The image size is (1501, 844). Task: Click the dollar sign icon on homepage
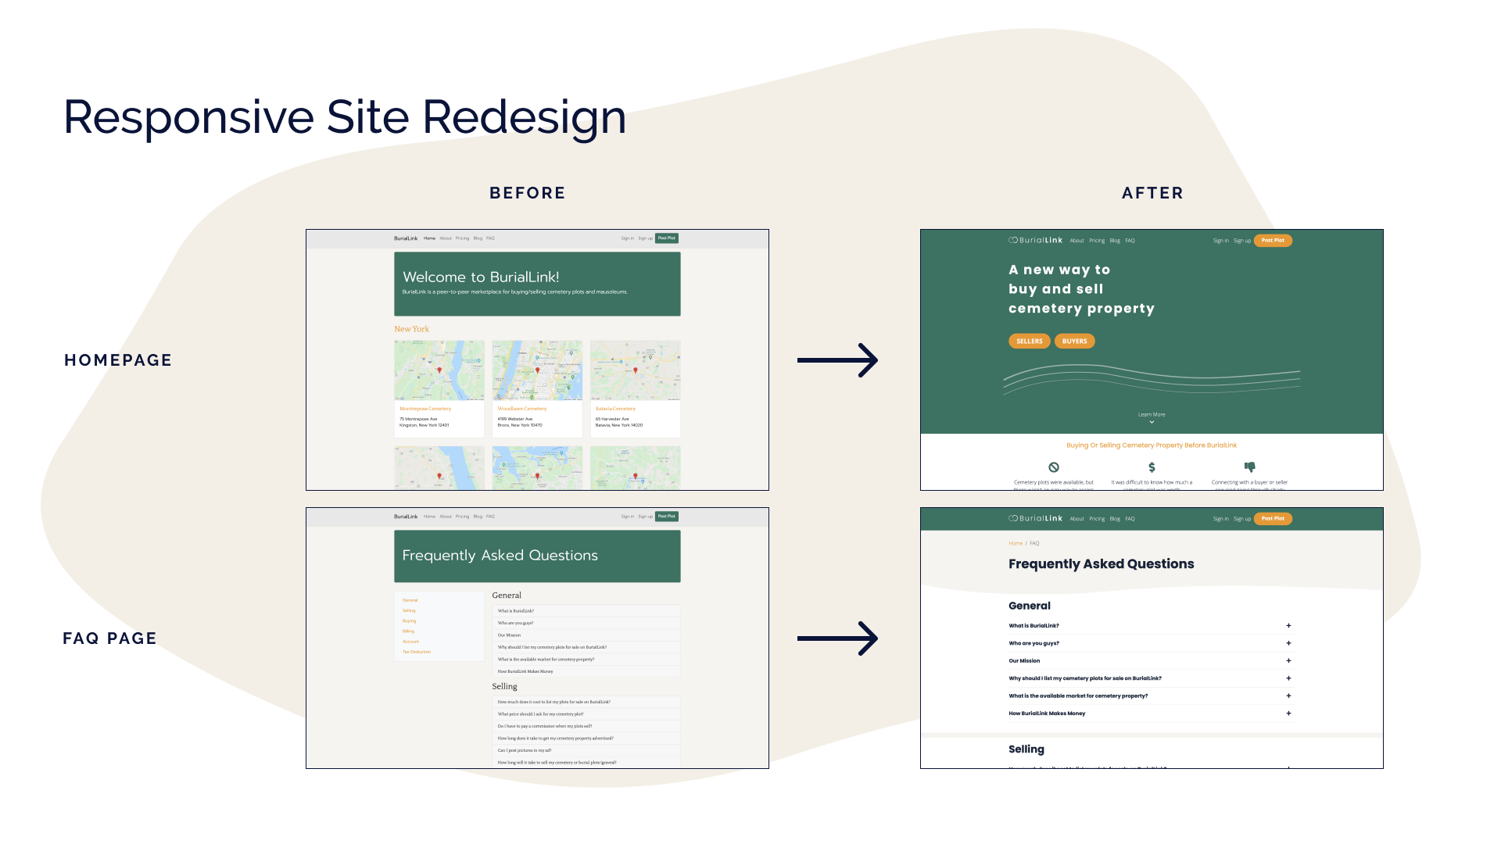click(1152, 467)
